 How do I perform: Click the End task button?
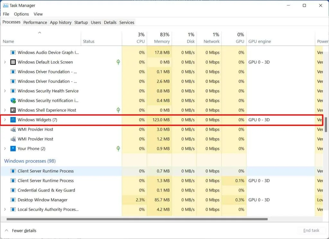(x=311, y=230)
